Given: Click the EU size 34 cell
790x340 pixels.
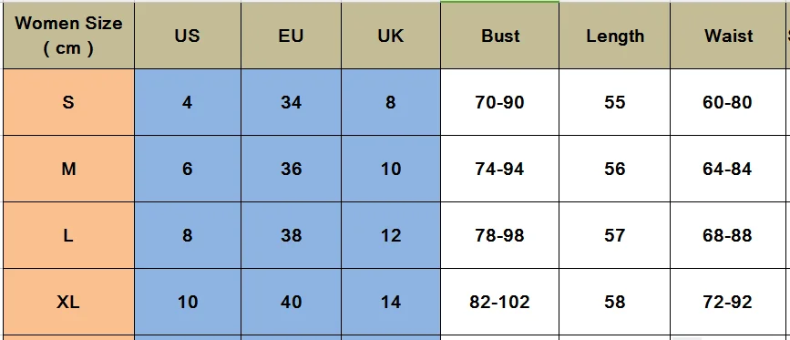Looking at the screenshot, I should click(292, 102).
